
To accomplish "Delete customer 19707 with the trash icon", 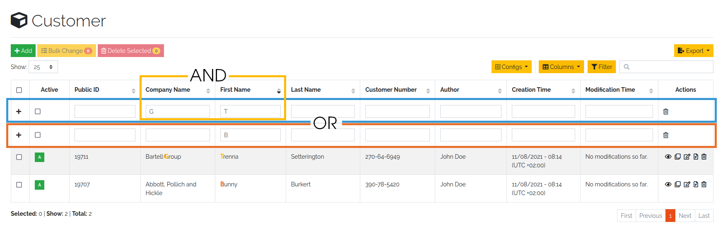I will pyautogui.click(x=704, y=184).
